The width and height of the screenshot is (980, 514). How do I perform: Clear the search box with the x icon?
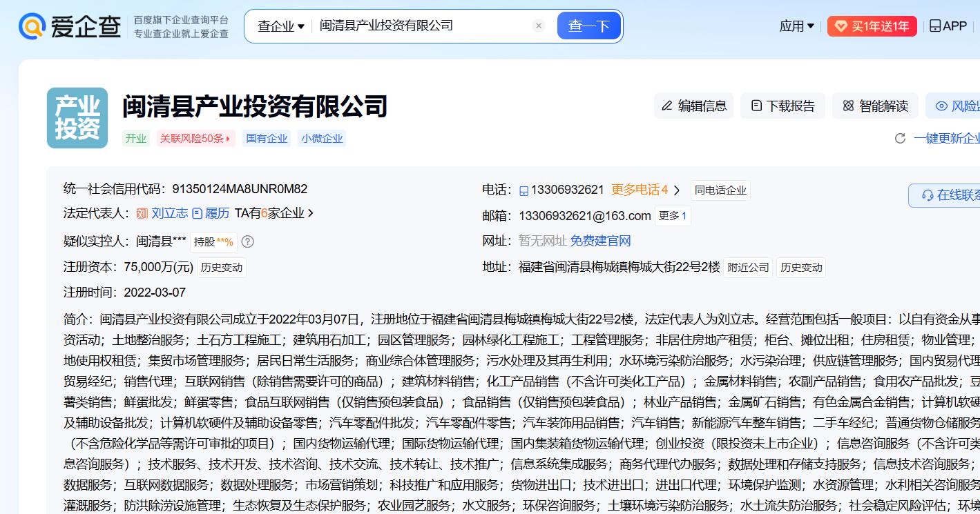(x=539, y=26)
